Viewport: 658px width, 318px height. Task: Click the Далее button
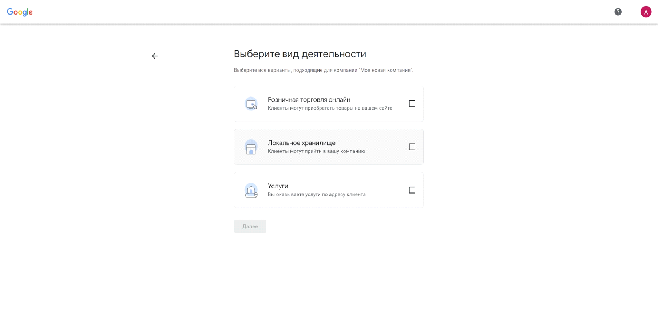pos(250,227)
